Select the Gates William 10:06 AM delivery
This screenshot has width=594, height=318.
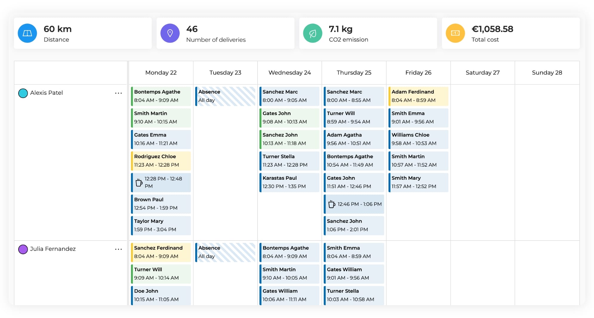click(289, 295)
